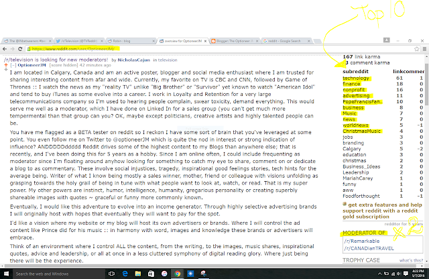Open the /r/Remarkable moderated subreddit

[x=362, y=241]
